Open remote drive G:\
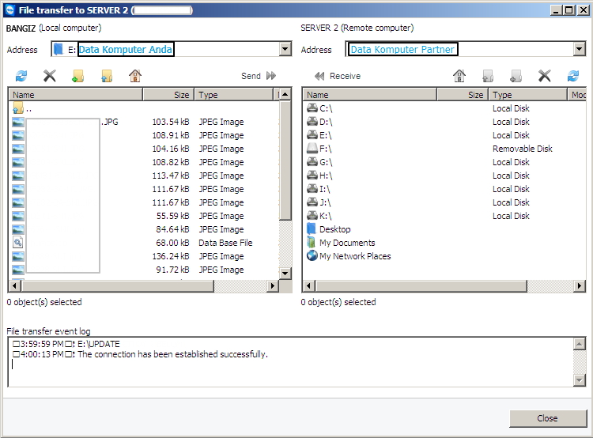This screenshot has width=593, height=438. point(319,162)
